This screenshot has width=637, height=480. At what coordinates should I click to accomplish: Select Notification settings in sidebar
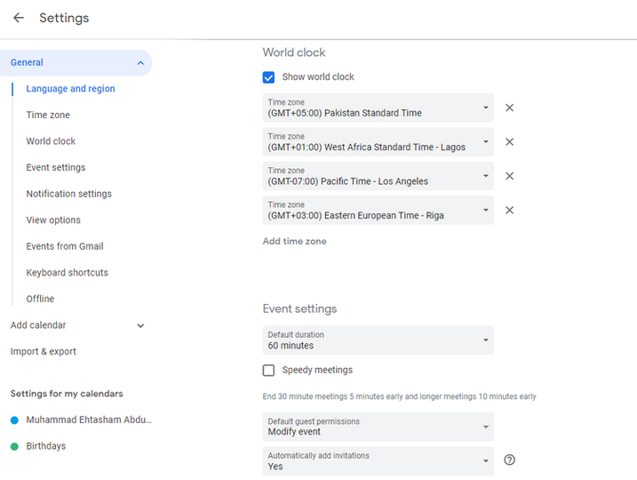point(69,194)
